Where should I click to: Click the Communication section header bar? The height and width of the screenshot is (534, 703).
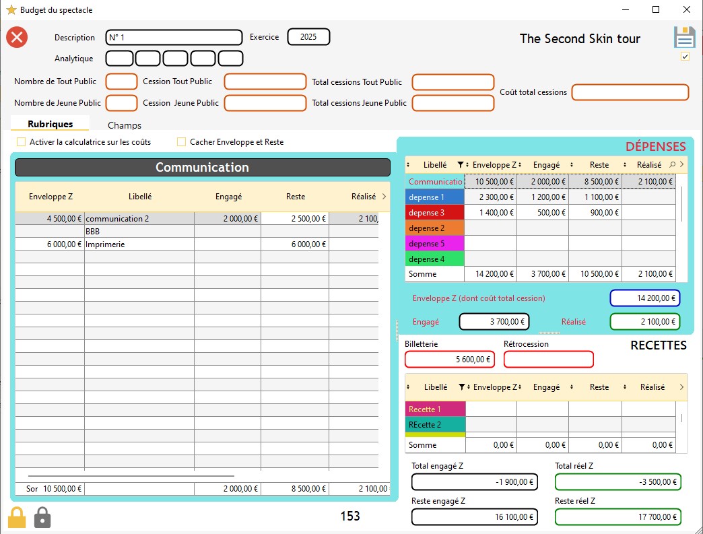click(x=202, y=168)
